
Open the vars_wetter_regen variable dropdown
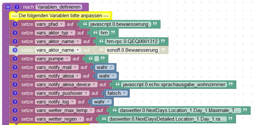point(60,119)
